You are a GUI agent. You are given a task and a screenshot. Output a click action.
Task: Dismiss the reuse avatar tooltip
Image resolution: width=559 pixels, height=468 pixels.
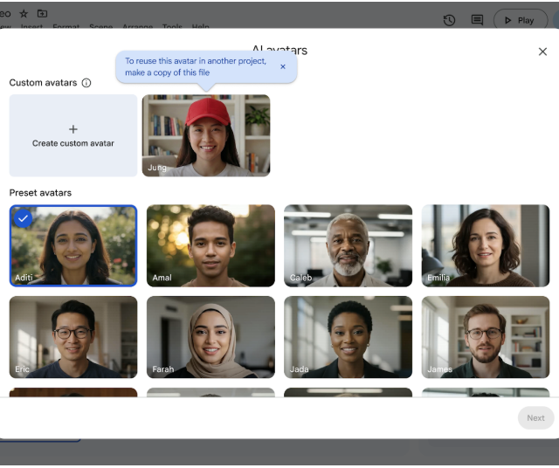282,66
